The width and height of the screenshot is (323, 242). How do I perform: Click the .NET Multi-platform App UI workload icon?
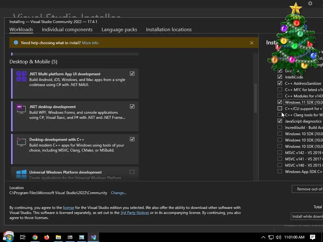[x=21, y=77]
